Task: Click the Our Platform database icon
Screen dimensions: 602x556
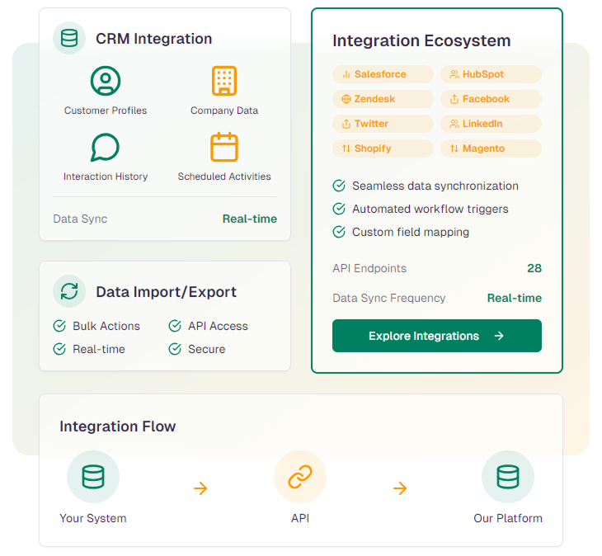Action: (x=508, y=477)
